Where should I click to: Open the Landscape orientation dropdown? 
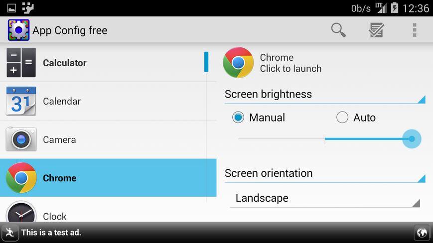point(325,198)
